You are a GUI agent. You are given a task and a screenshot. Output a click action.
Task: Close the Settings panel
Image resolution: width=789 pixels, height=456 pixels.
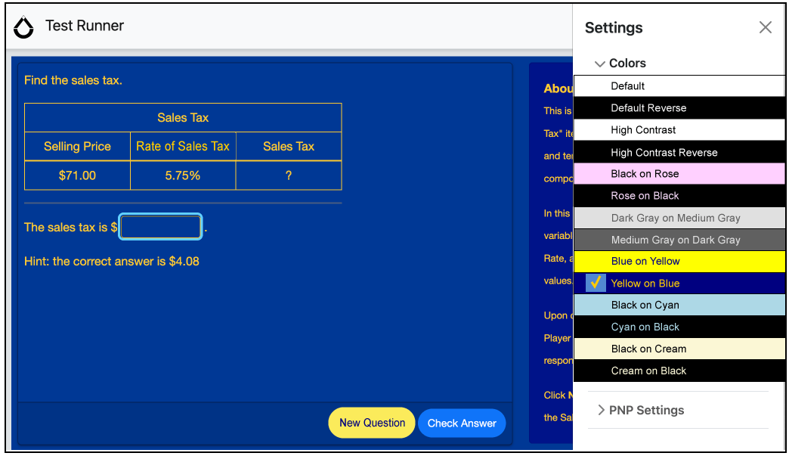(x=765, y=28)
